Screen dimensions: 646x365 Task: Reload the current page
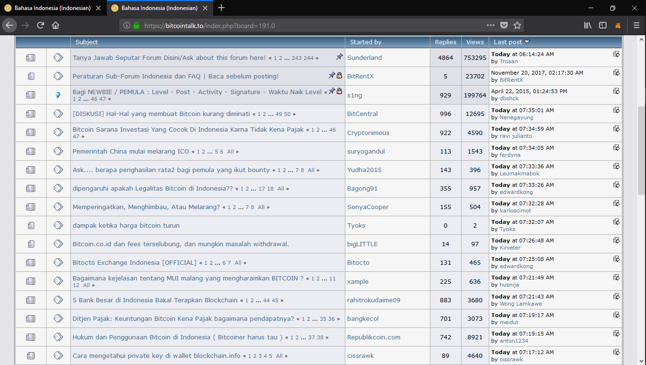[40, 25]
